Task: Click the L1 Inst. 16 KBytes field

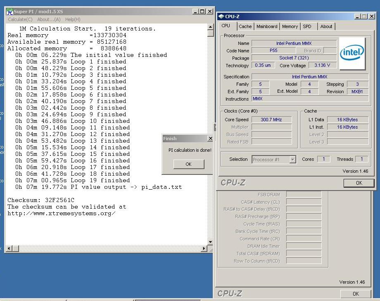Action: click(x=347, y=127)
